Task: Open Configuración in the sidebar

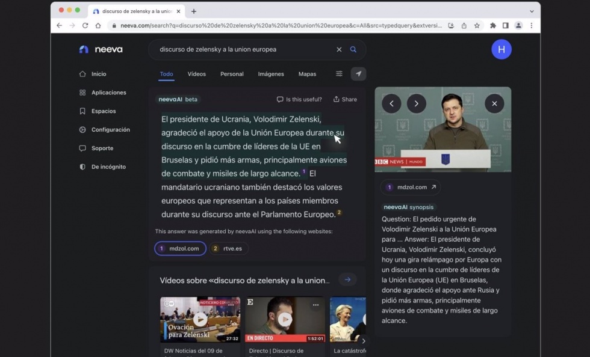Action: (110, 130)
